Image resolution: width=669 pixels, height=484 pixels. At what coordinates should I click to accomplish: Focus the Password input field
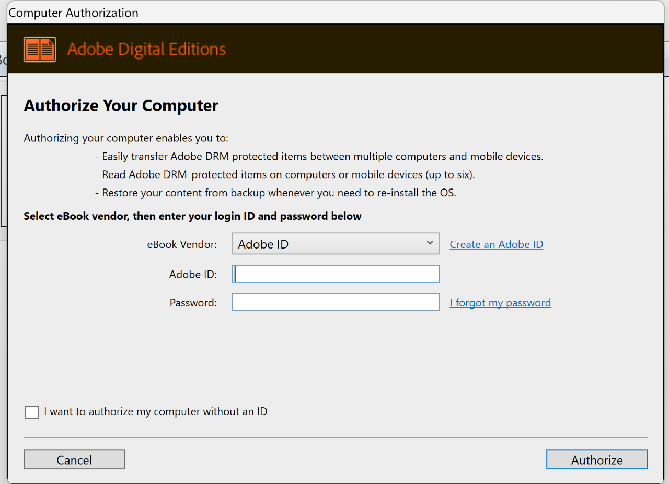click(335, 302)
